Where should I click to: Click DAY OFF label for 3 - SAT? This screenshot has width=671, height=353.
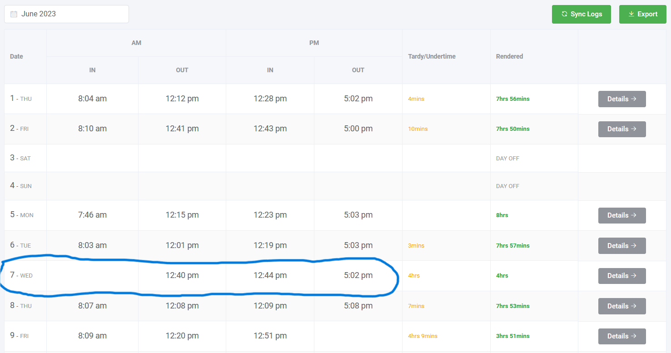click(507, 159)
